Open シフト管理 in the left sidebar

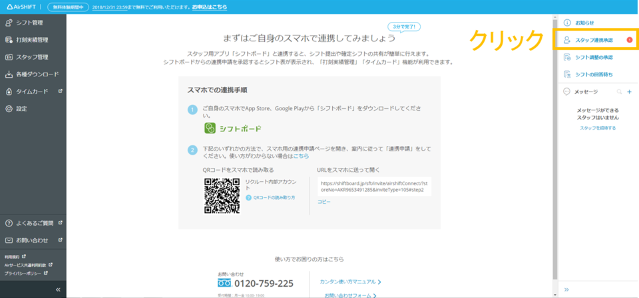tap(29, 23)
